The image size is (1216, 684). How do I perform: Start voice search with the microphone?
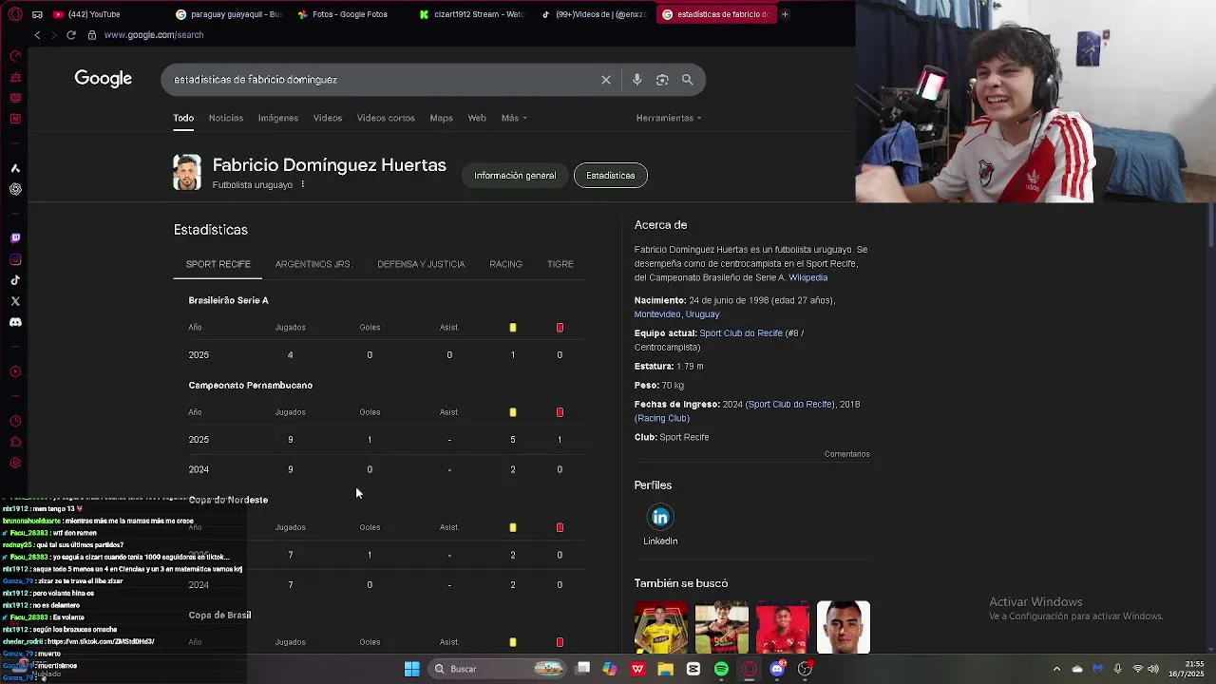click(636, 80)
